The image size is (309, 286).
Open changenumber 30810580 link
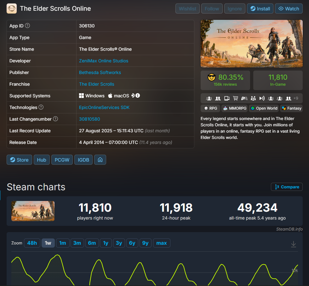(89, 119)
